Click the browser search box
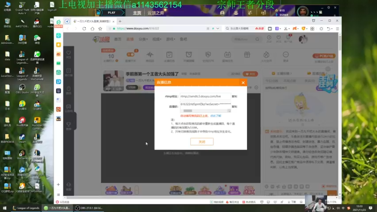The width and height of the screenshot is (377, 212). point(240,29)
